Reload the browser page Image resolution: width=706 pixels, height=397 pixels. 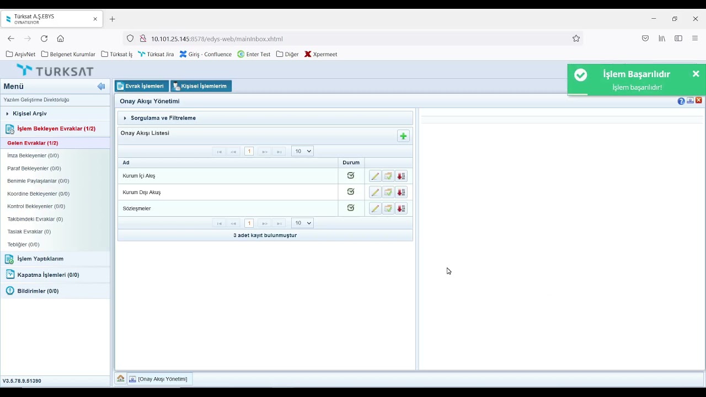(44, 39)
